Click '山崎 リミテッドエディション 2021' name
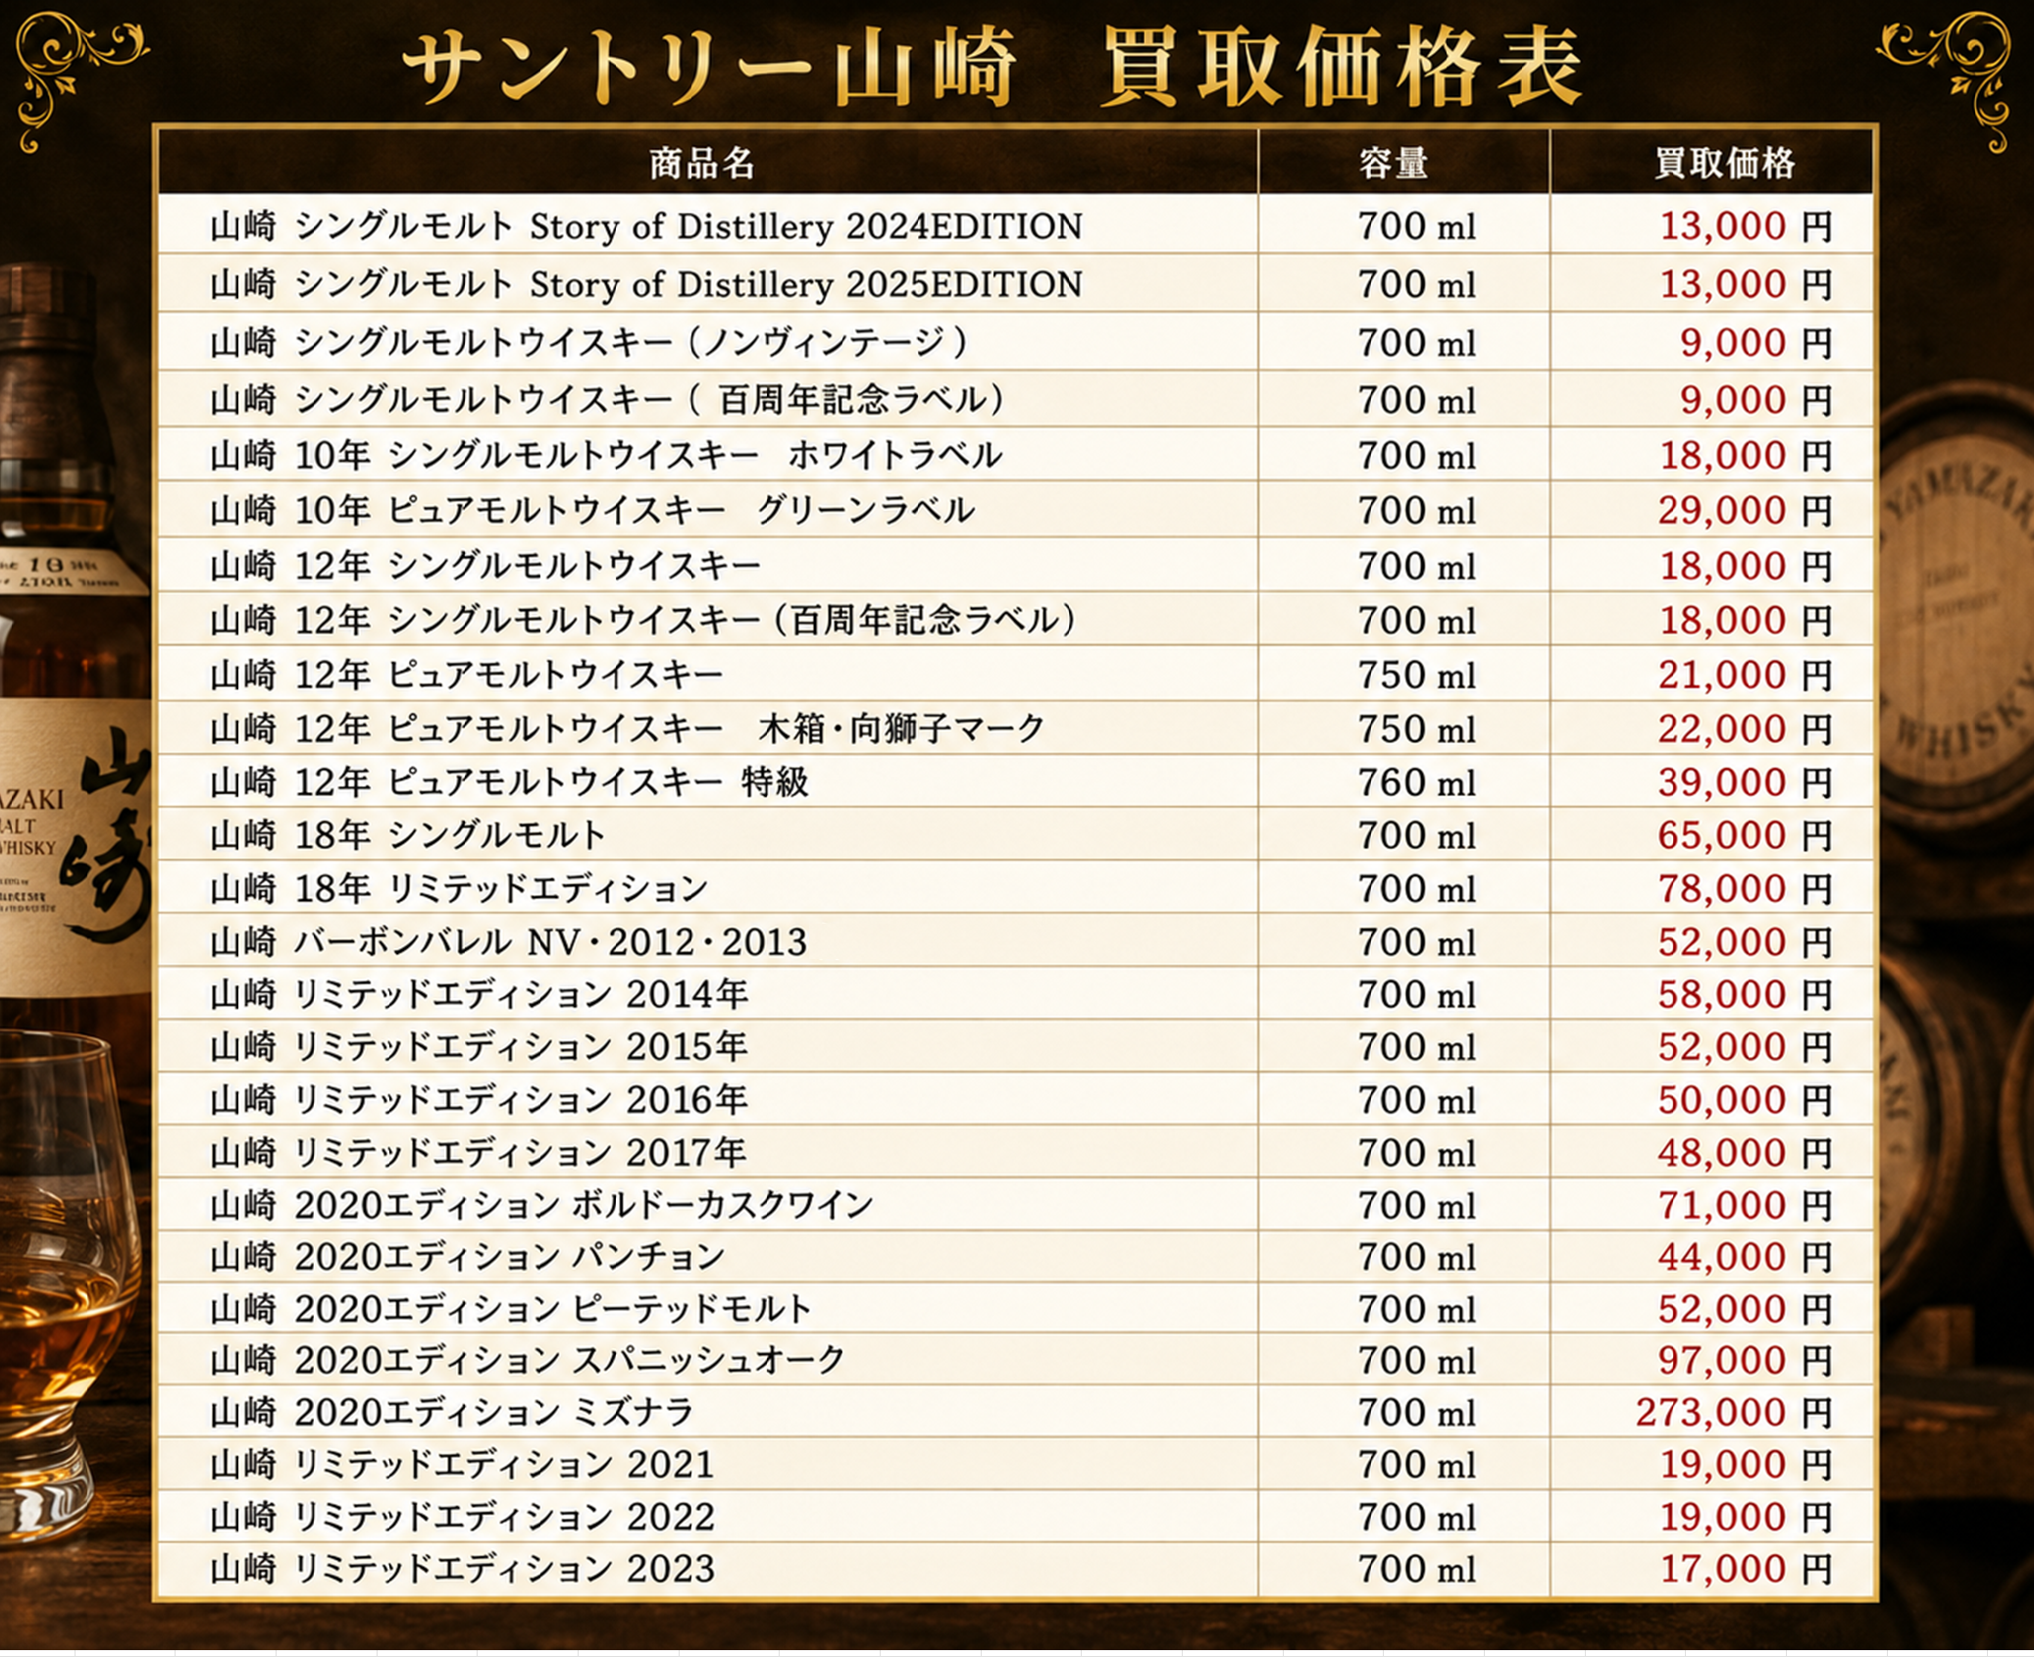The image size is (2034, 1657). [x=462, y=1465]
